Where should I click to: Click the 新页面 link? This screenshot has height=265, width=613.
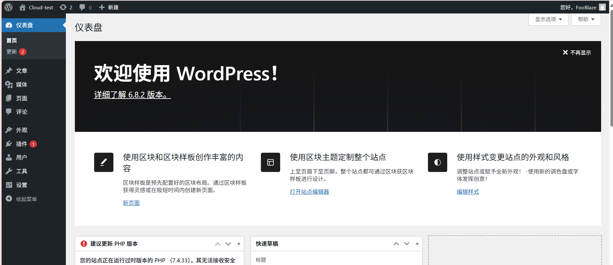click(x=131, y=203)
